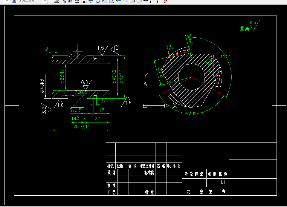Image resolution: width=287 pixels, height=207 pixels.
Task: Select the 1.6 roughness value above section view
Action: tap(100, 48)
